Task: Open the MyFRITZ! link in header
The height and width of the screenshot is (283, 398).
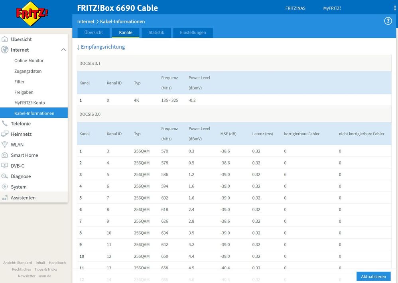Action: point(332,8)
